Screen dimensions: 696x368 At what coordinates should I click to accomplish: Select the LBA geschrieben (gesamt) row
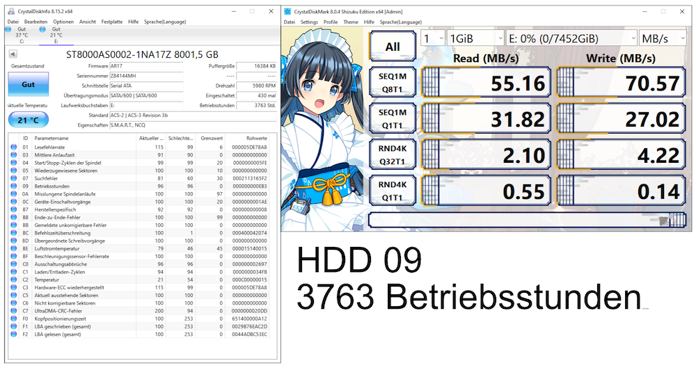click(x=139, y=326)
